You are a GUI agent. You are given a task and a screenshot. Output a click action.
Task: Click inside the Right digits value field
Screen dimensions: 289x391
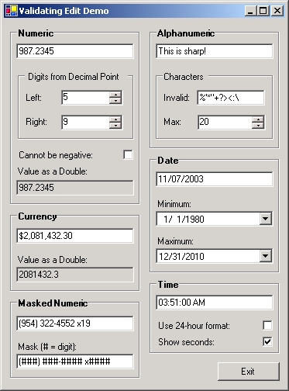[86, 122]
